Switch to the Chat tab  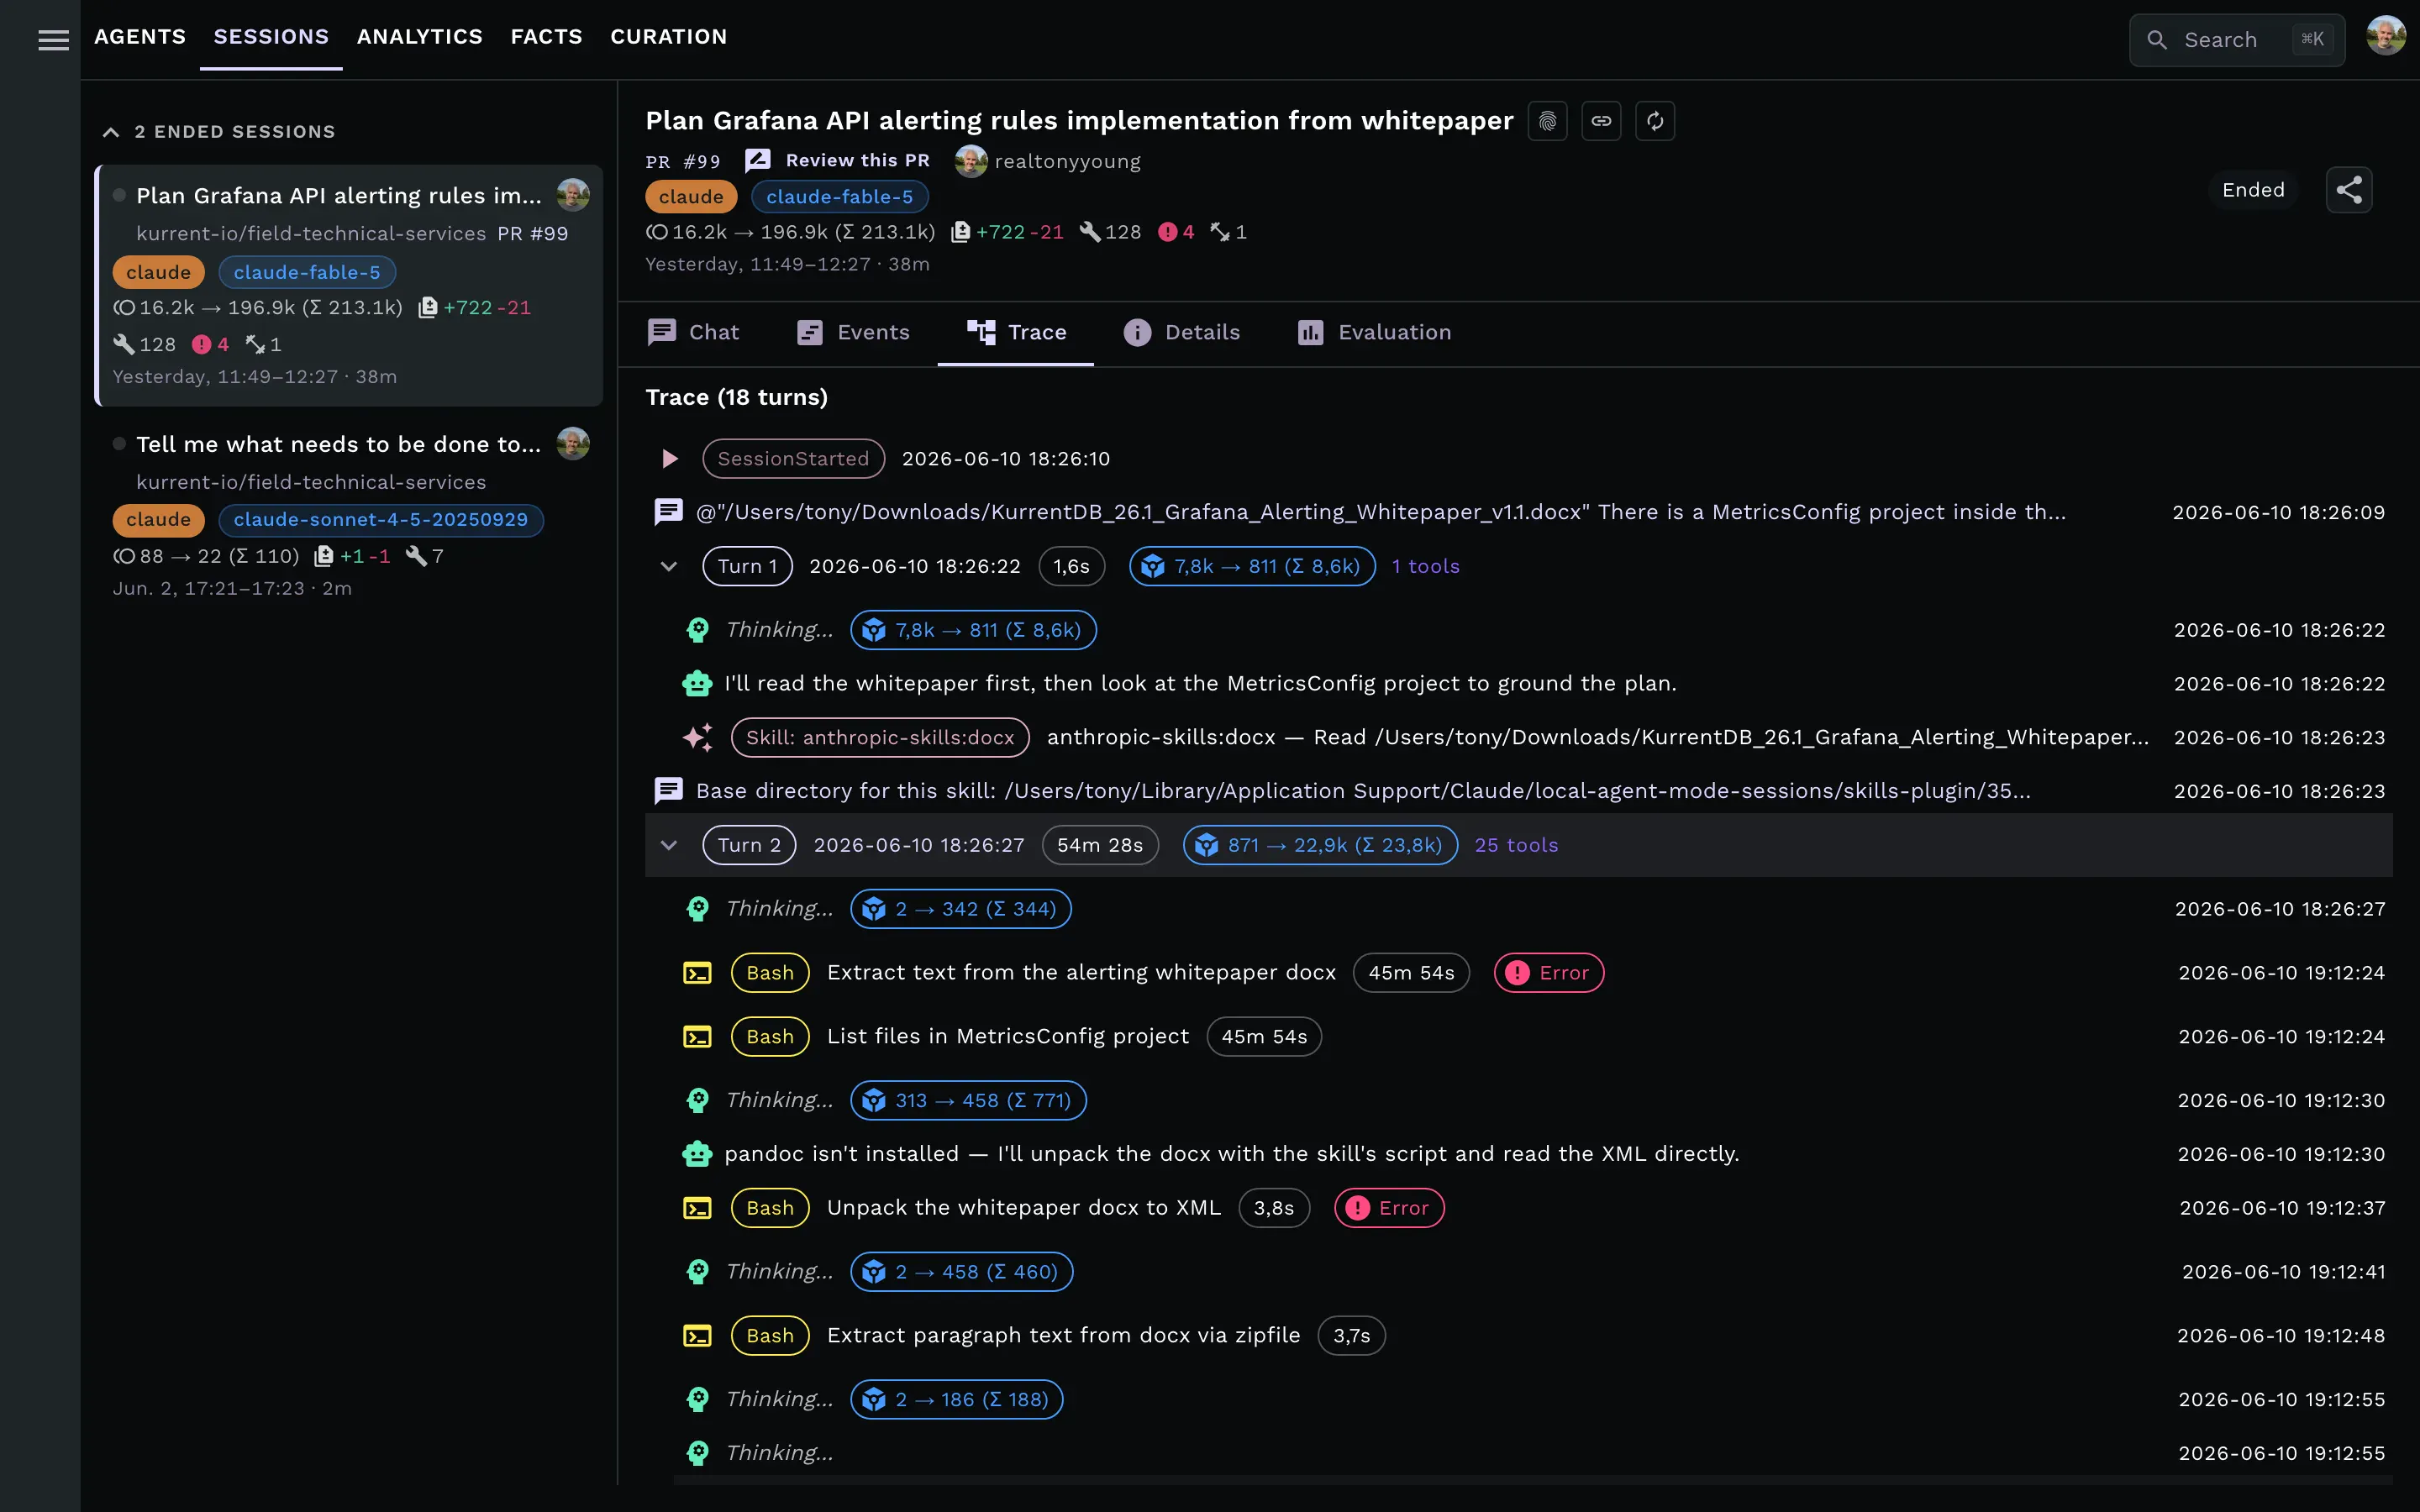(693, 333)
